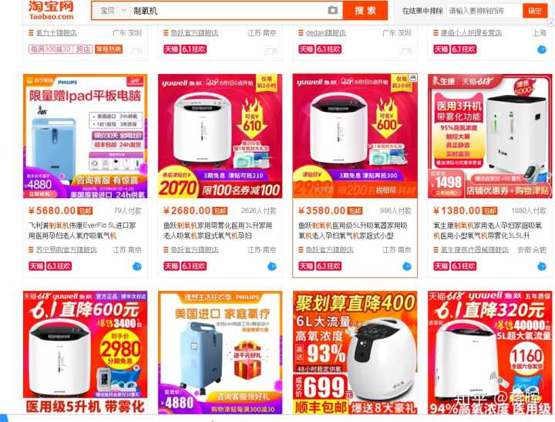Click the blue Wangwang chat icon under ¥5680 Philips item
555x422 pixels.
136,266
